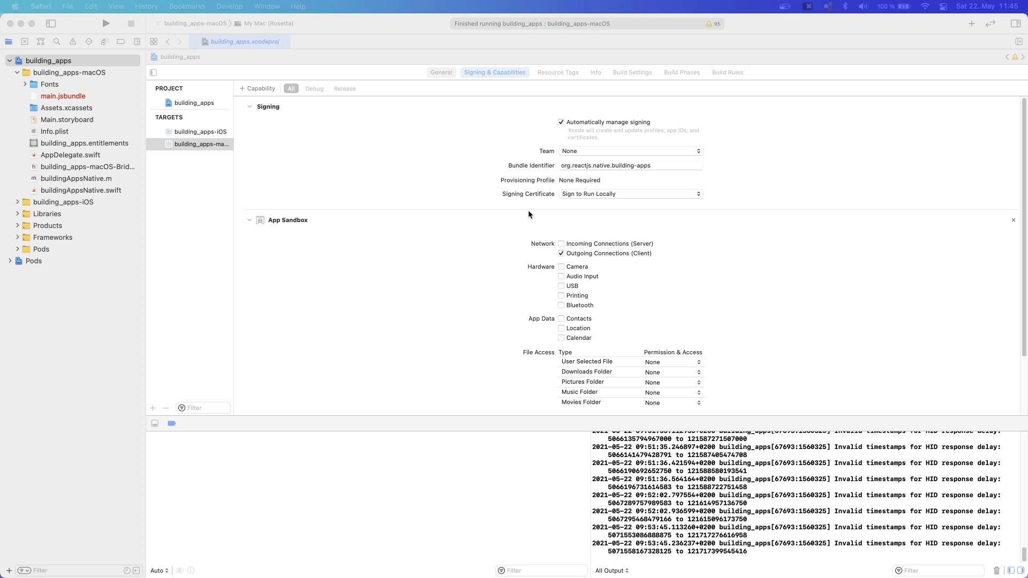
Task: Expand the App Sandbox section triangle
Action: [x=249, y=219]
